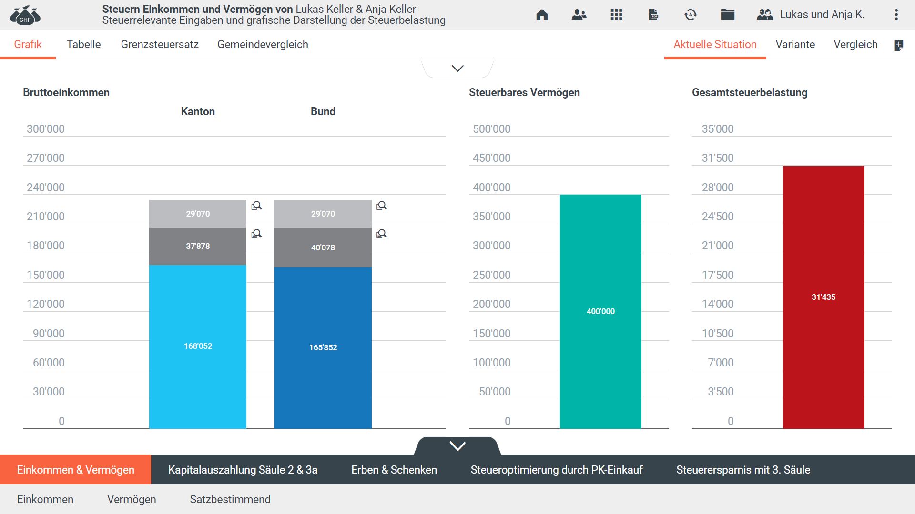Open the folder icon in header
Viewport: 915px width, 514px height.
pos(727,15)
